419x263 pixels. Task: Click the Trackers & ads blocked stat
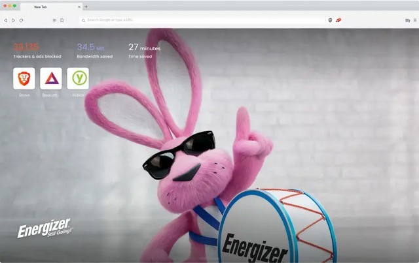click(x=37, y=51)
